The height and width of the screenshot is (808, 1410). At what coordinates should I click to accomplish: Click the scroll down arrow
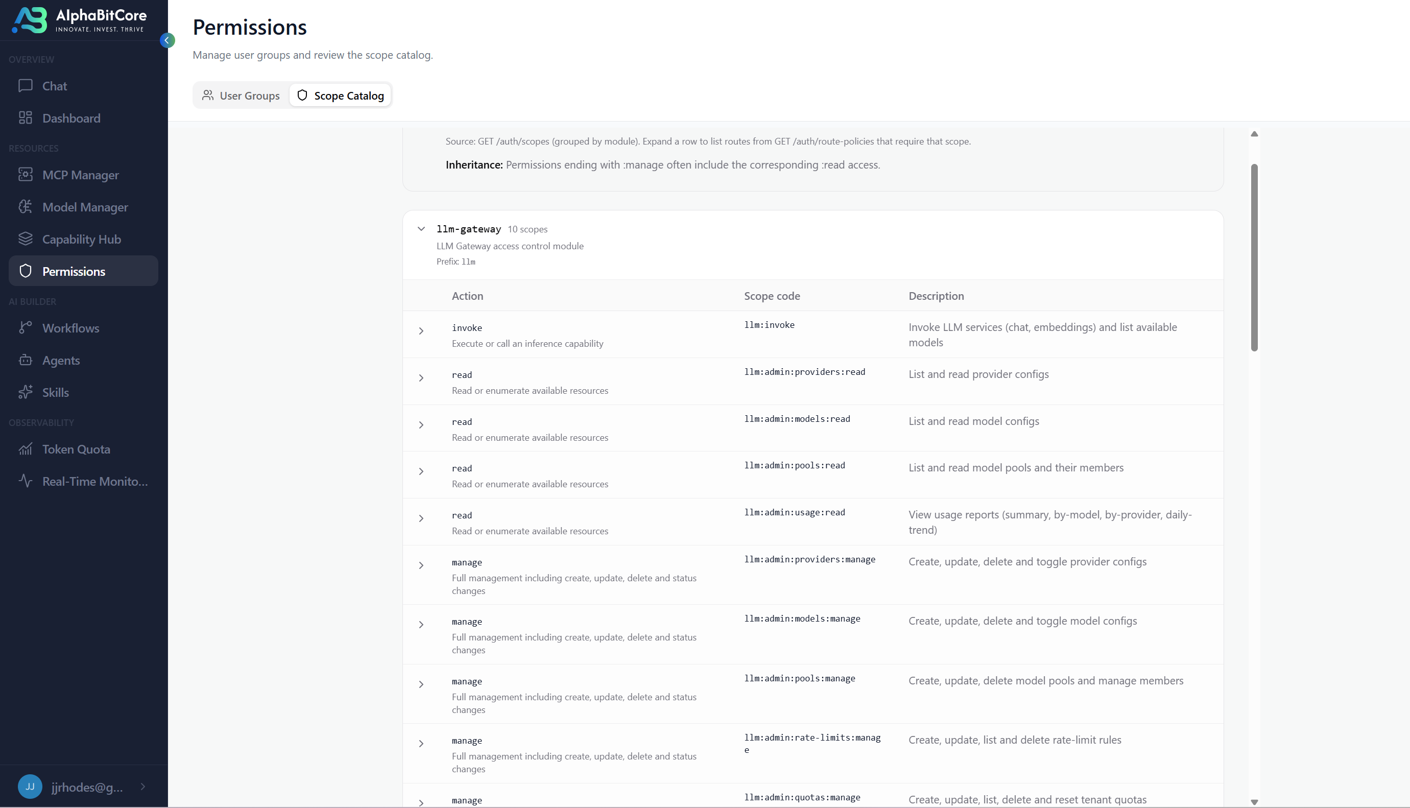[1254, 802]
